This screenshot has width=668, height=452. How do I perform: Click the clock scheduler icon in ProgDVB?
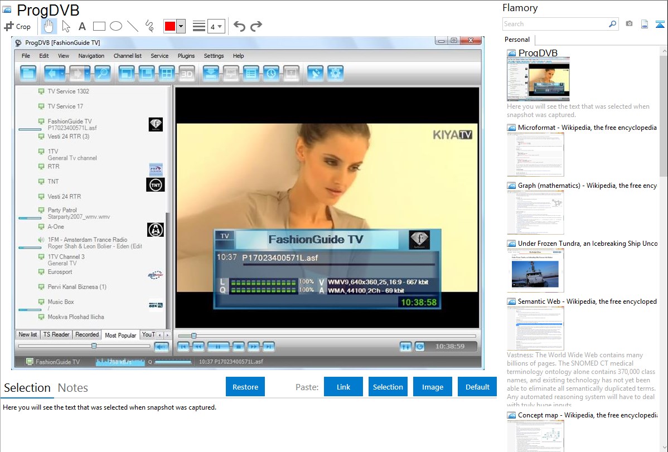click(x=272, y=73)
